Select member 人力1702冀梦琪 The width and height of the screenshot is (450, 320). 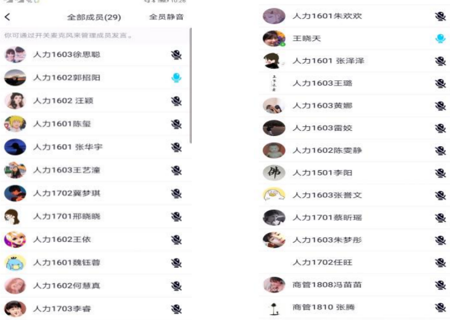click(96, 193)
